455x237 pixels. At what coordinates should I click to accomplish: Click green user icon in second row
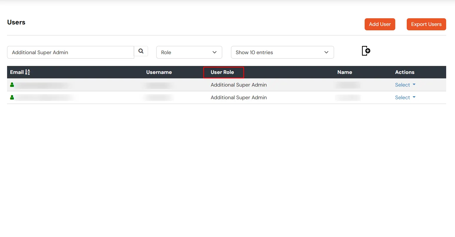(x=12, y=97)
